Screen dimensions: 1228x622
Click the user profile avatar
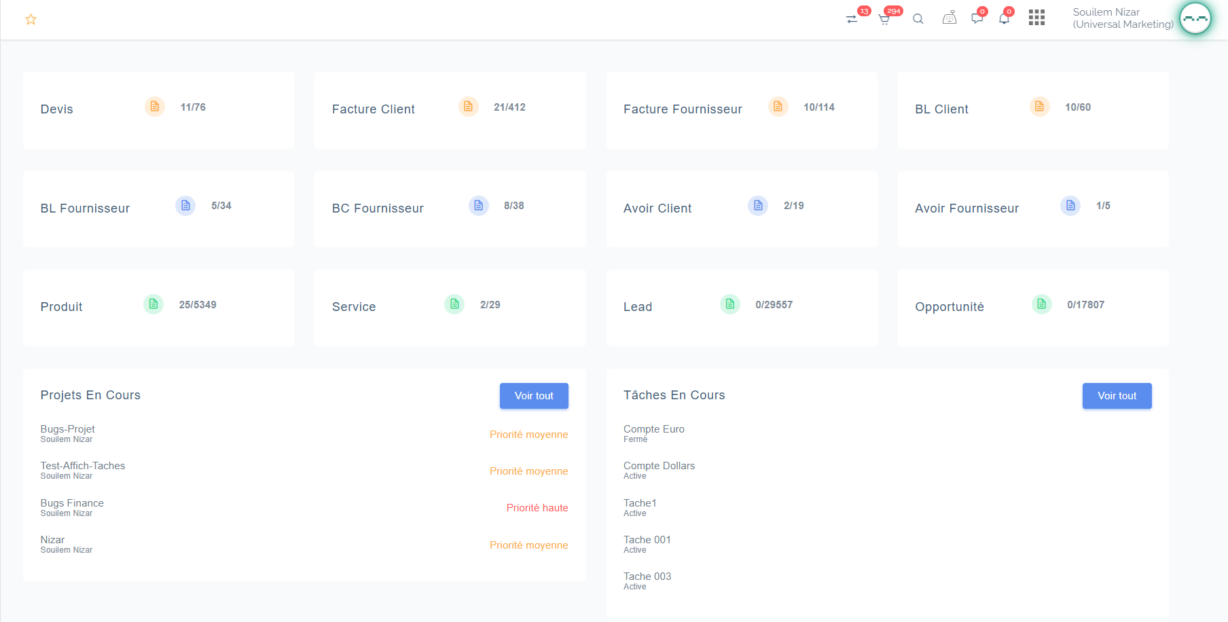coord(1195,18)
